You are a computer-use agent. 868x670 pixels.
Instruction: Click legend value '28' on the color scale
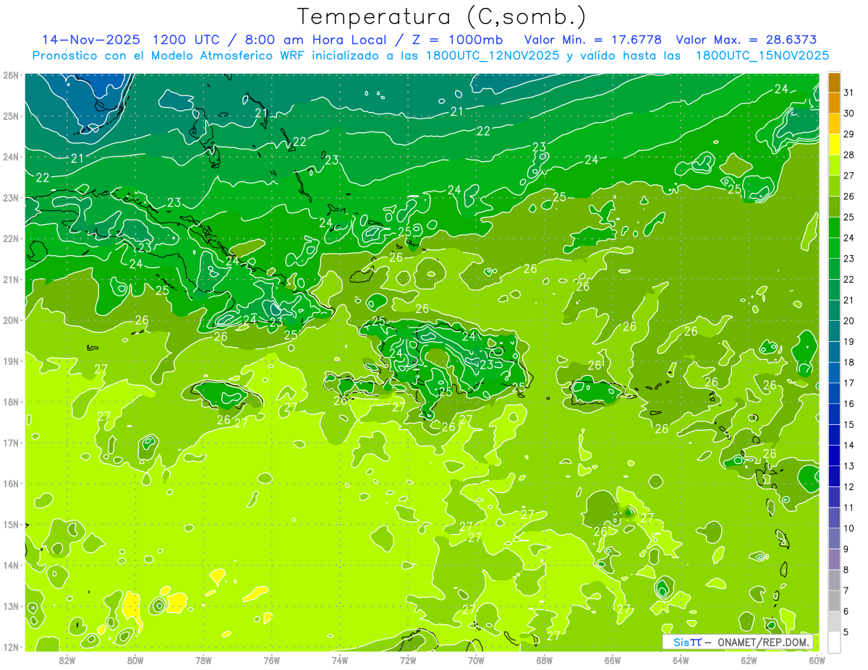849,154
